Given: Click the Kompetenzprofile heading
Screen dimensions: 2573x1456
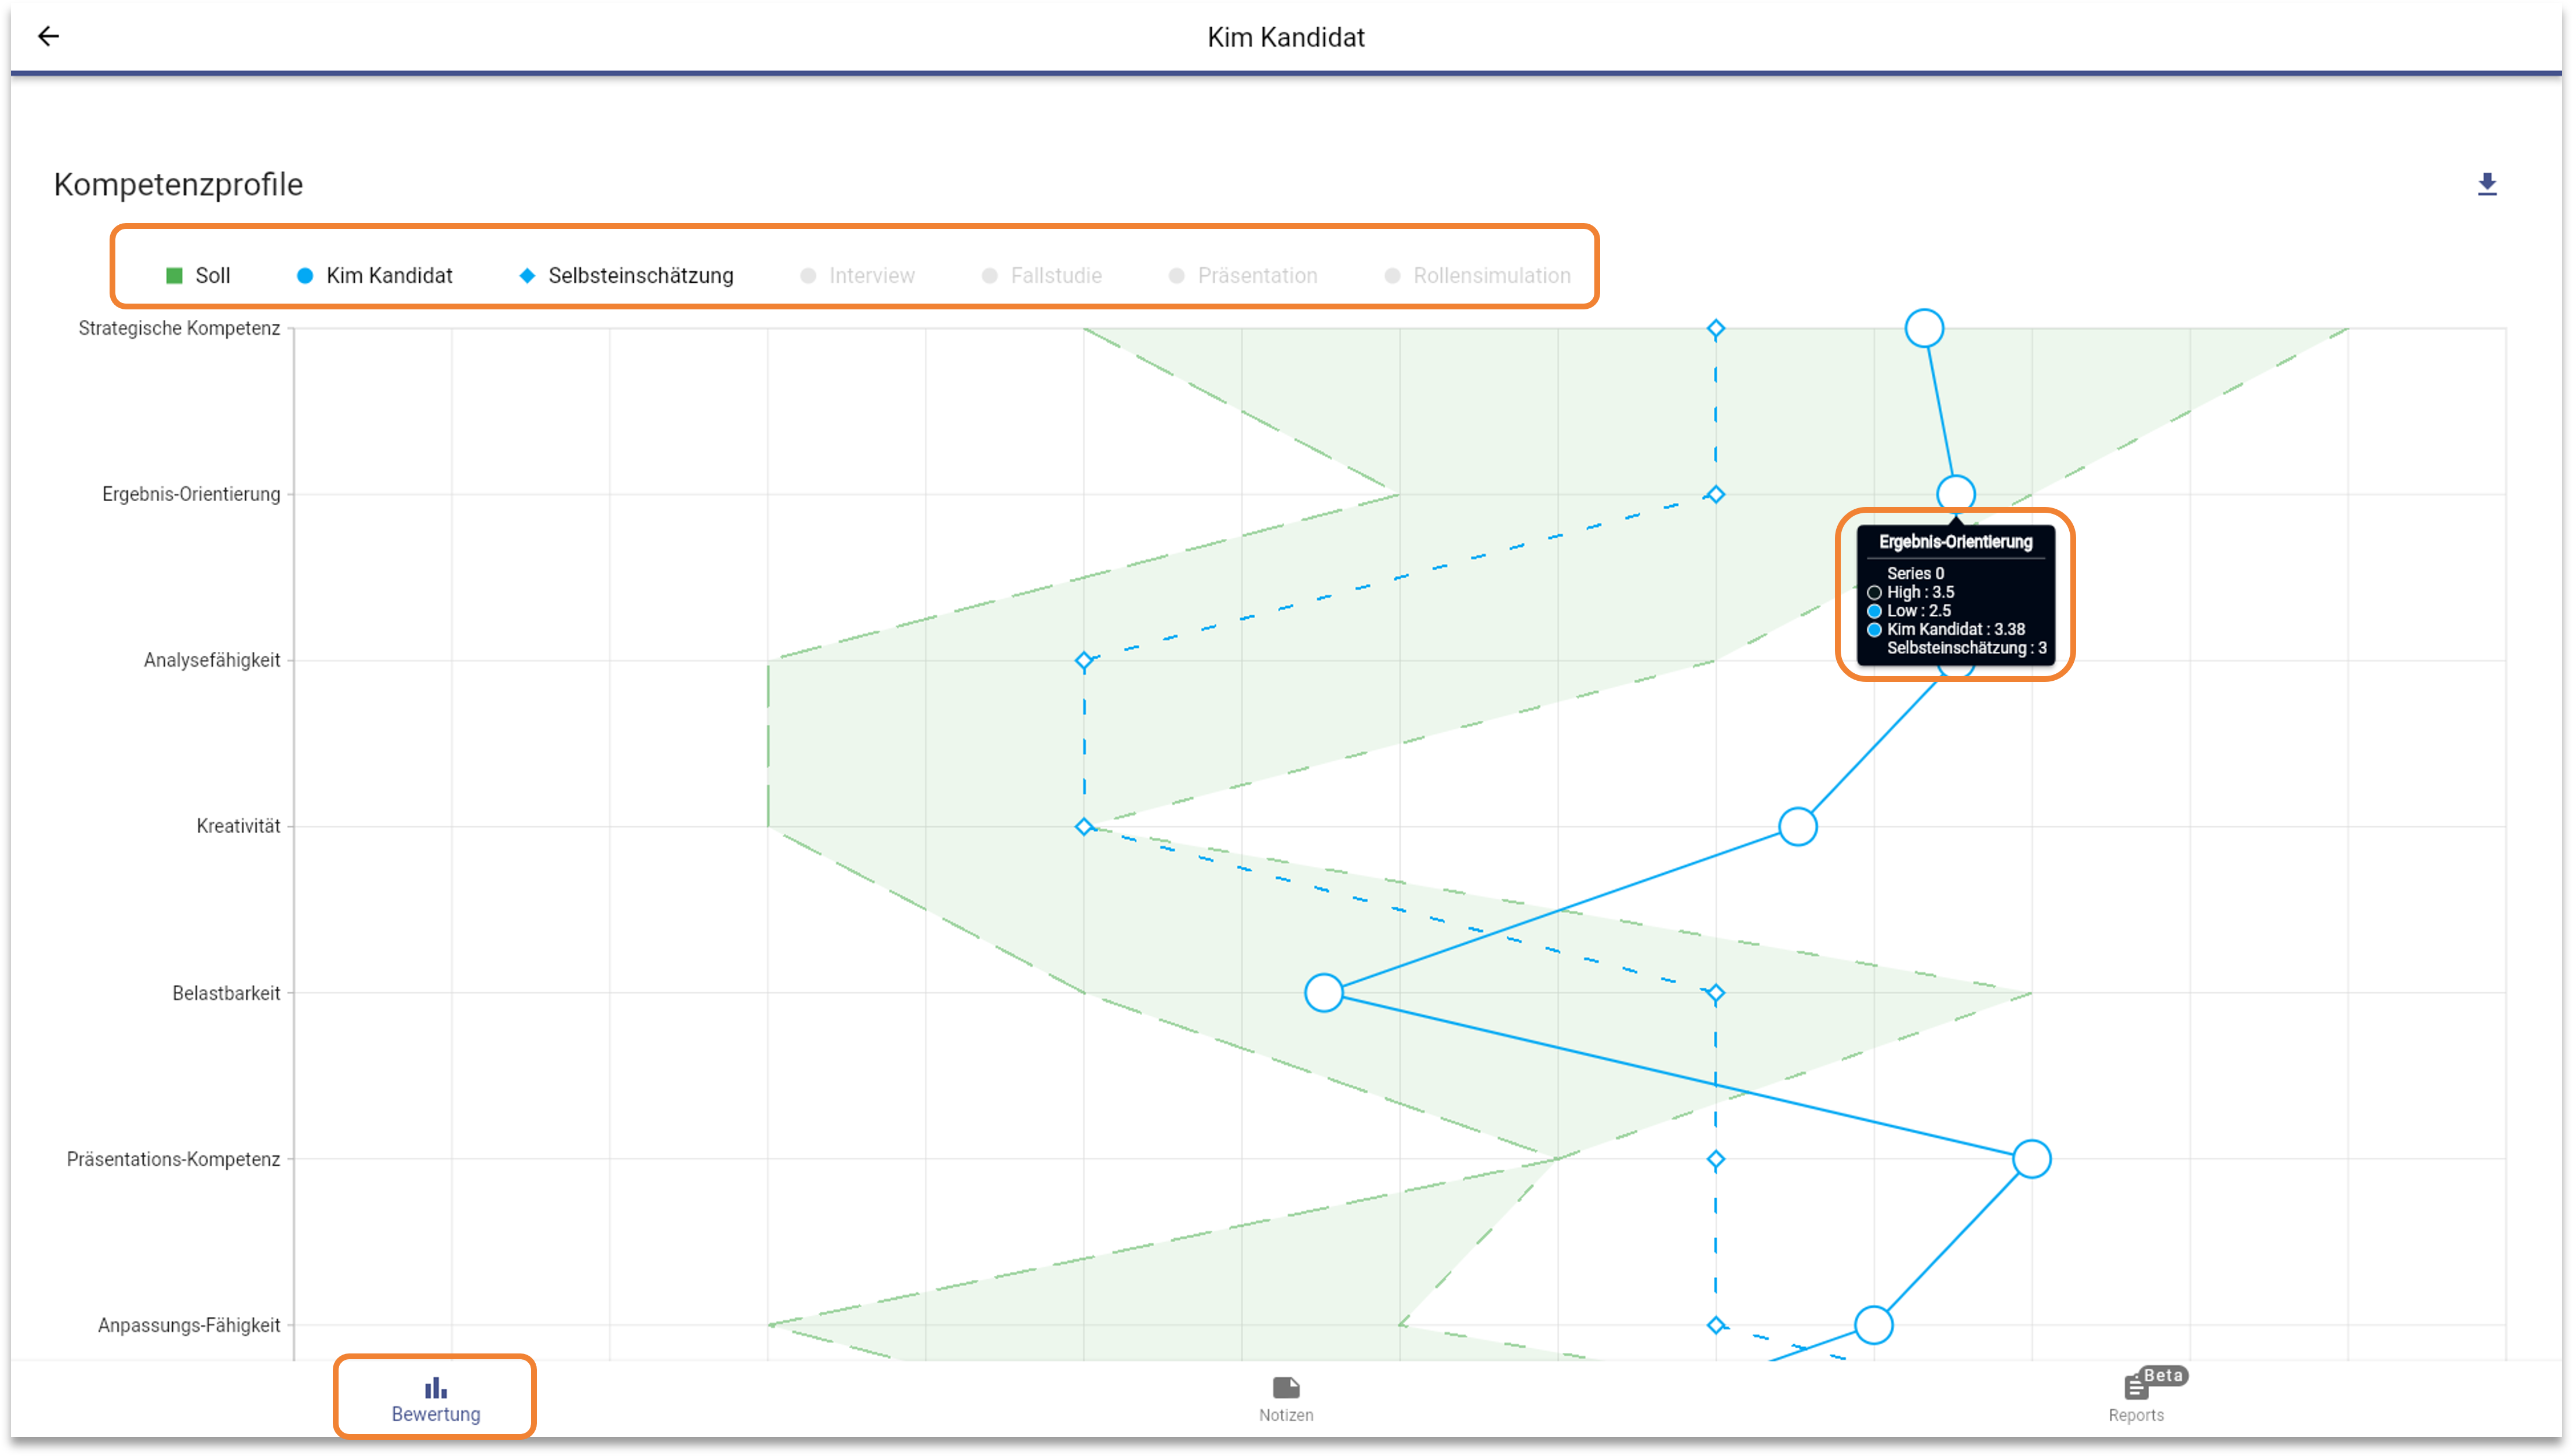Looking at the screenshot, I should [x=178, y=184].
